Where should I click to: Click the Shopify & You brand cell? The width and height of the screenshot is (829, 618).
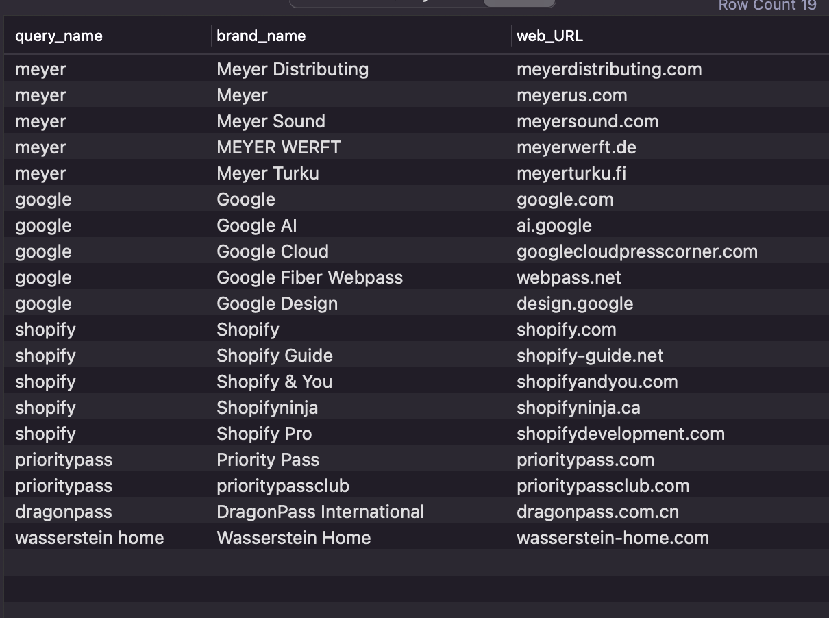point(274,382)
